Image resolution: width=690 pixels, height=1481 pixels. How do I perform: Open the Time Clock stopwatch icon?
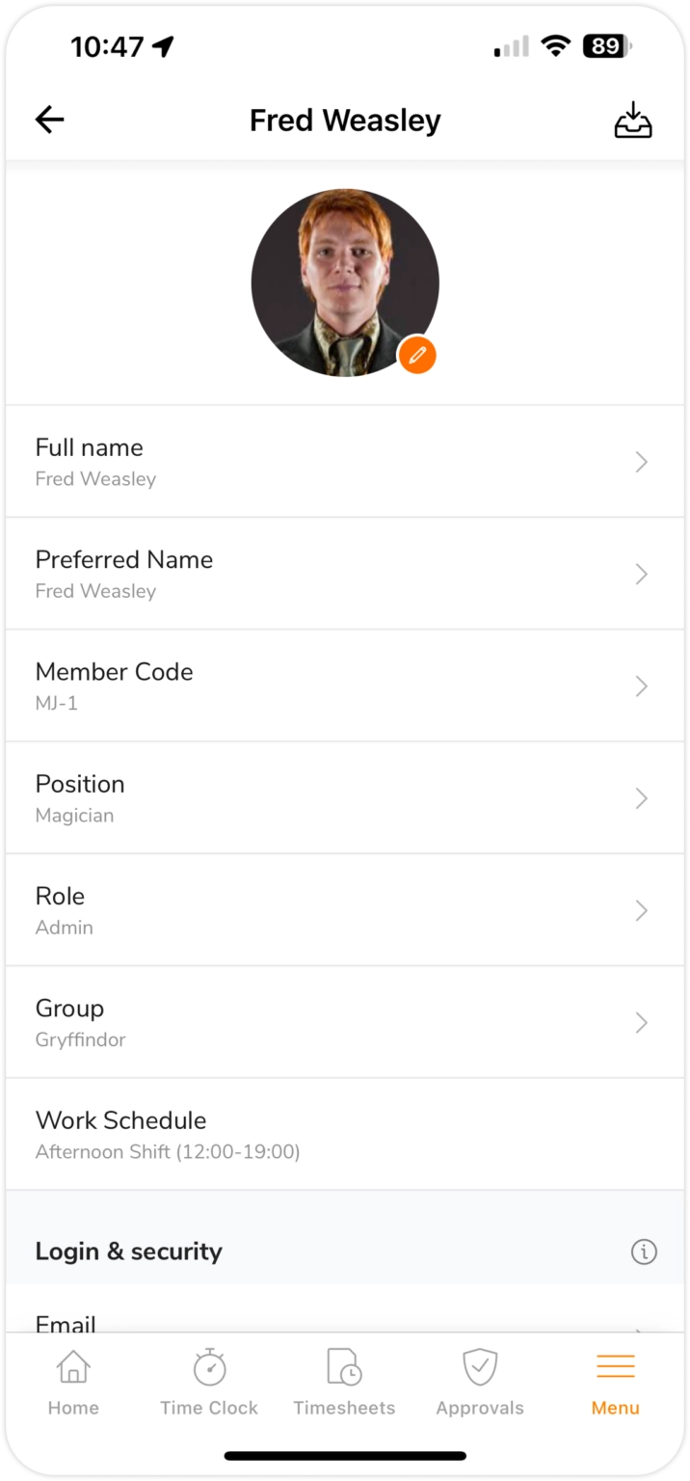pos(209,1367)
